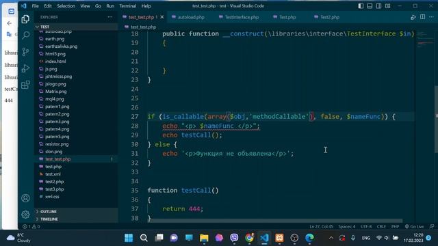The image size is (438, 246).
Task: Show errors and warnings from status bar
Action: pyautogui.click(x=31, y=226)
